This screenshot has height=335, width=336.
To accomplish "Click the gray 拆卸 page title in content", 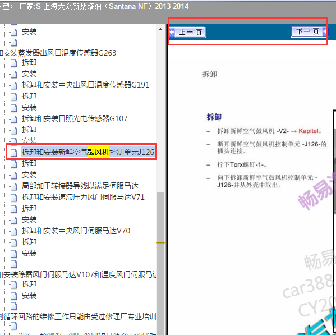I will tap(210, 75).
